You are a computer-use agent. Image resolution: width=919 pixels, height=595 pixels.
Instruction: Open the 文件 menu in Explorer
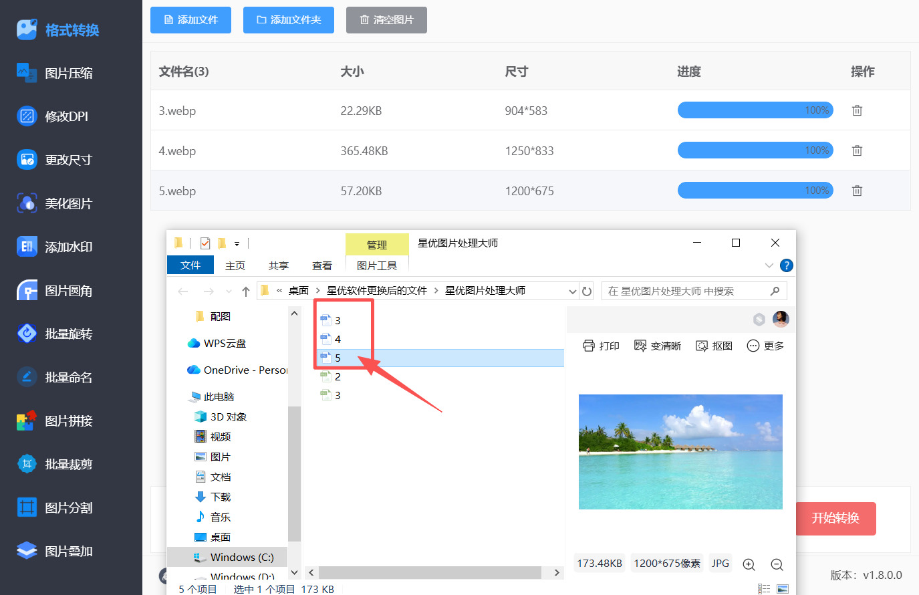190,265
